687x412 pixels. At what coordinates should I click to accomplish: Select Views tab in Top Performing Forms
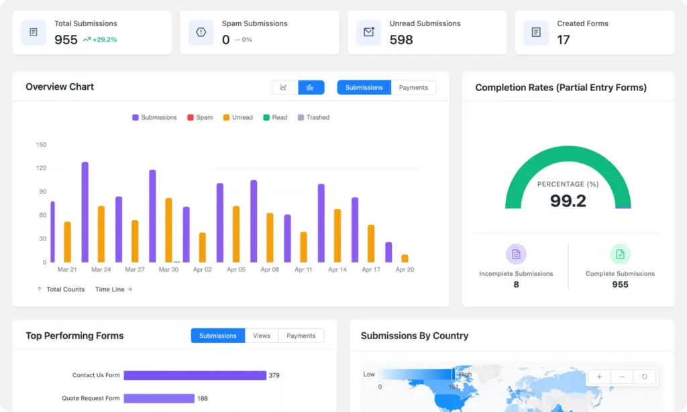pos(262,336)
